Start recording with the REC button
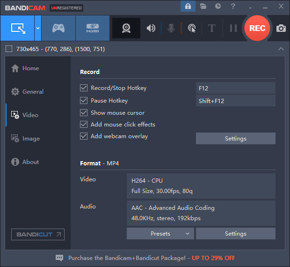The image size is (290, 267). coord(257,28)
